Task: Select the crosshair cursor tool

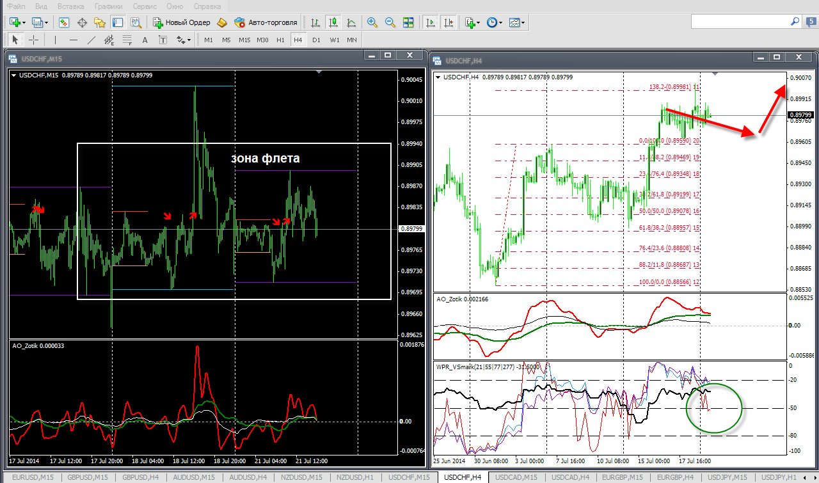Action: click(34, 40)
